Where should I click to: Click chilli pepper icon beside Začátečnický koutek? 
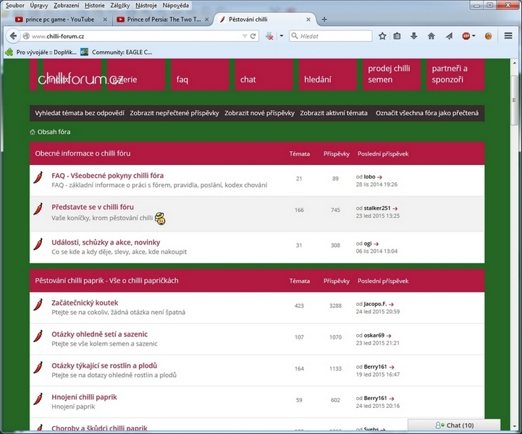[38, 306]
